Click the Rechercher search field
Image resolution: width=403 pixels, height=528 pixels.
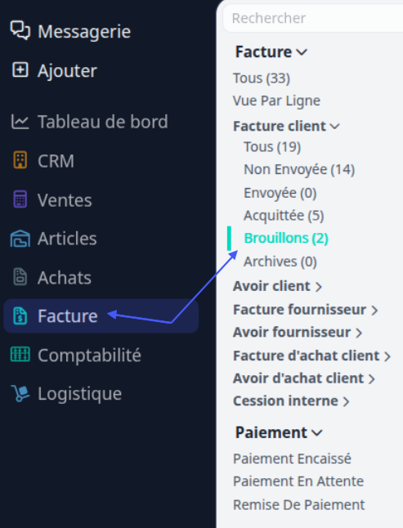click(x=313, y=18)
